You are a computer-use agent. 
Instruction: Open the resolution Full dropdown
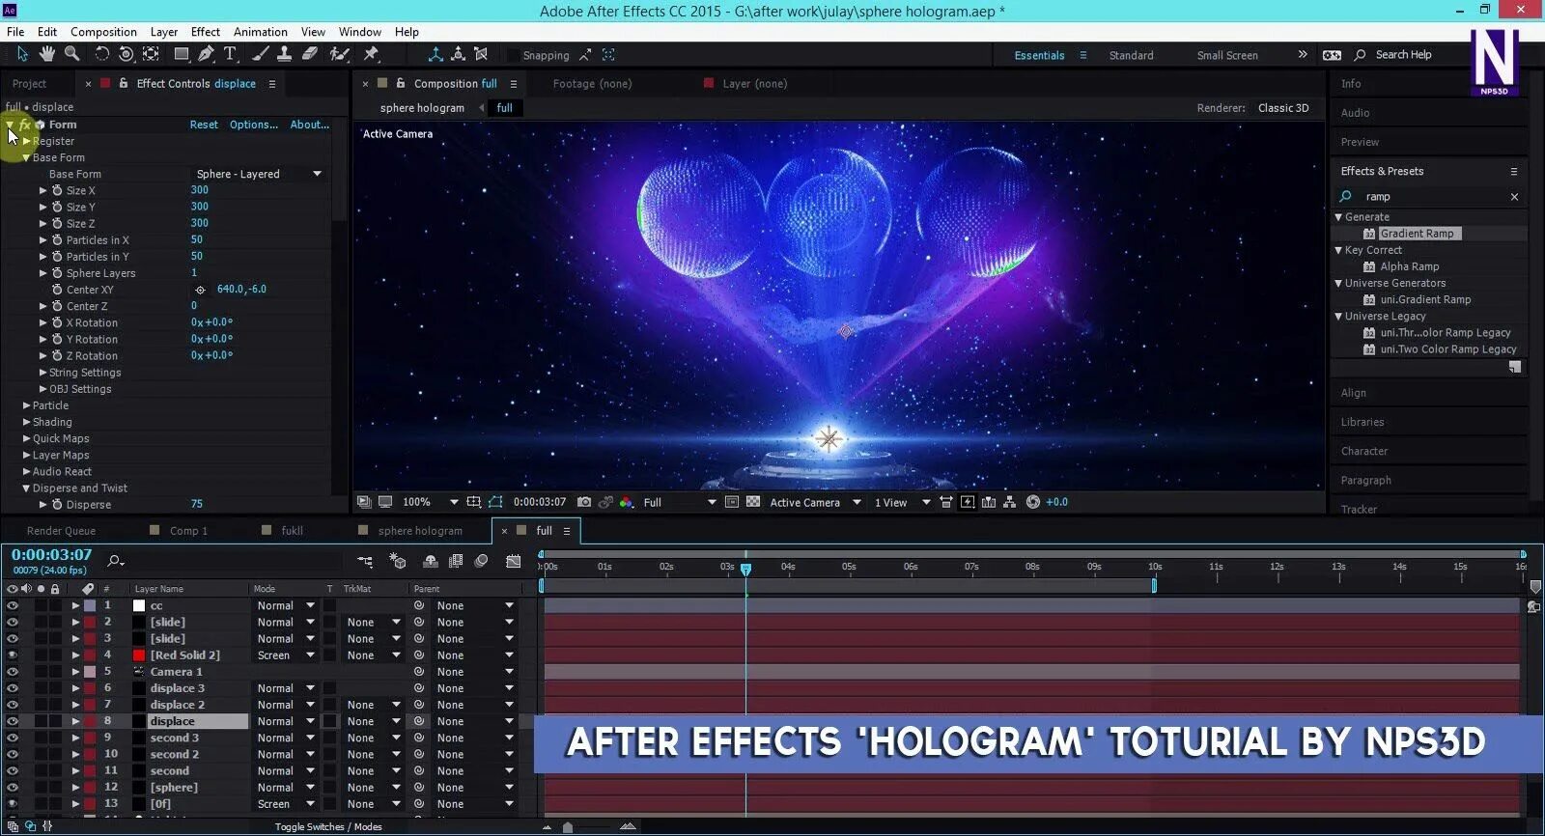[680, 502]
